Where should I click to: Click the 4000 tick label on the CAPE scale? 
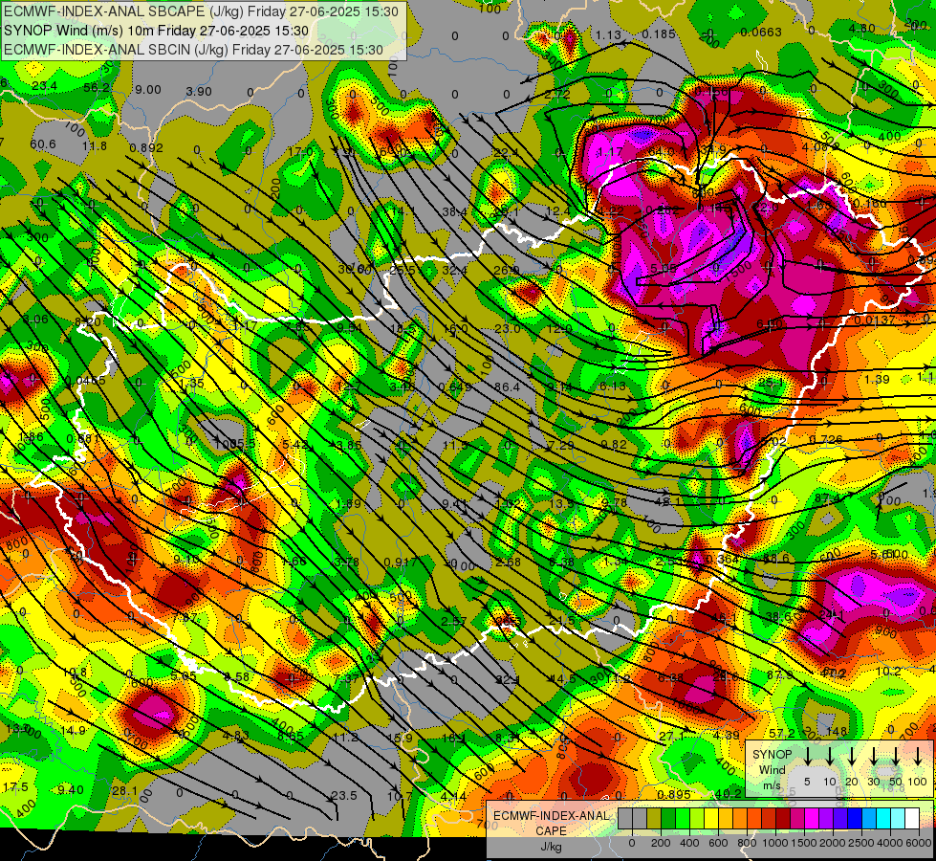click(x=890, y=843)
